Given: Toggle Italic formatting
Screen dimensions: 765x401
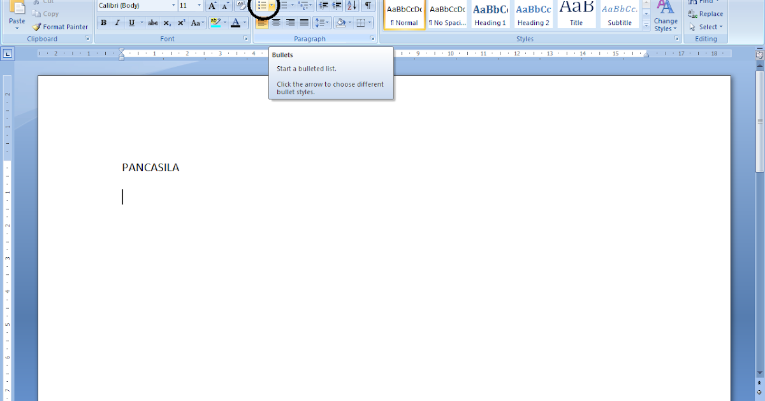Looking at the screenshot, I should (x=117, y=23).
